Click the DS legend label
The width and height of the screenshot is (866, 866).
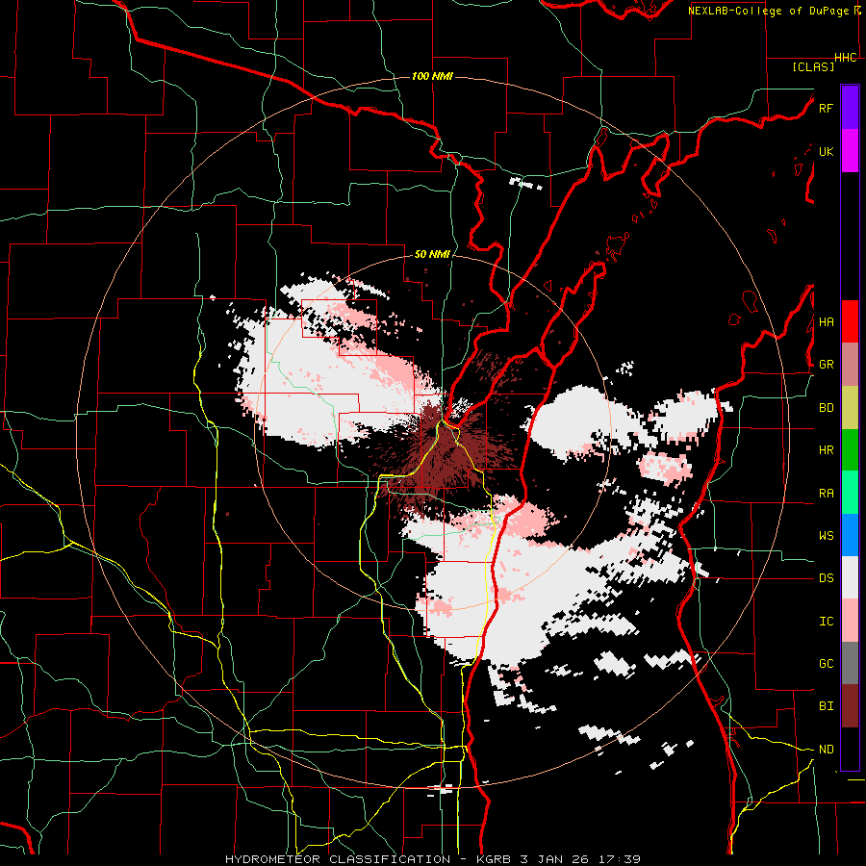tap(826, 578)
